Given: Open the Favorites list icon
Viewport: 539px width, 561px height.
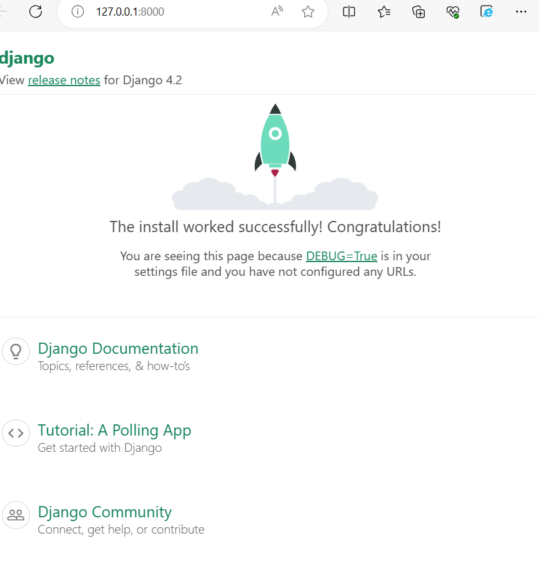Looking at the screenshot, I should [x=384, y=11].
